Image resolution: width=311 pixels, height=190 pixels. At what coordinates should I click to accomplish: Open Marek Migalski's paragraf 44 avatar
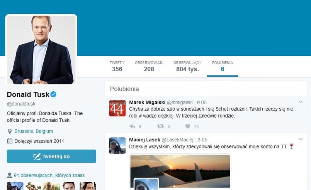(117, 108)
